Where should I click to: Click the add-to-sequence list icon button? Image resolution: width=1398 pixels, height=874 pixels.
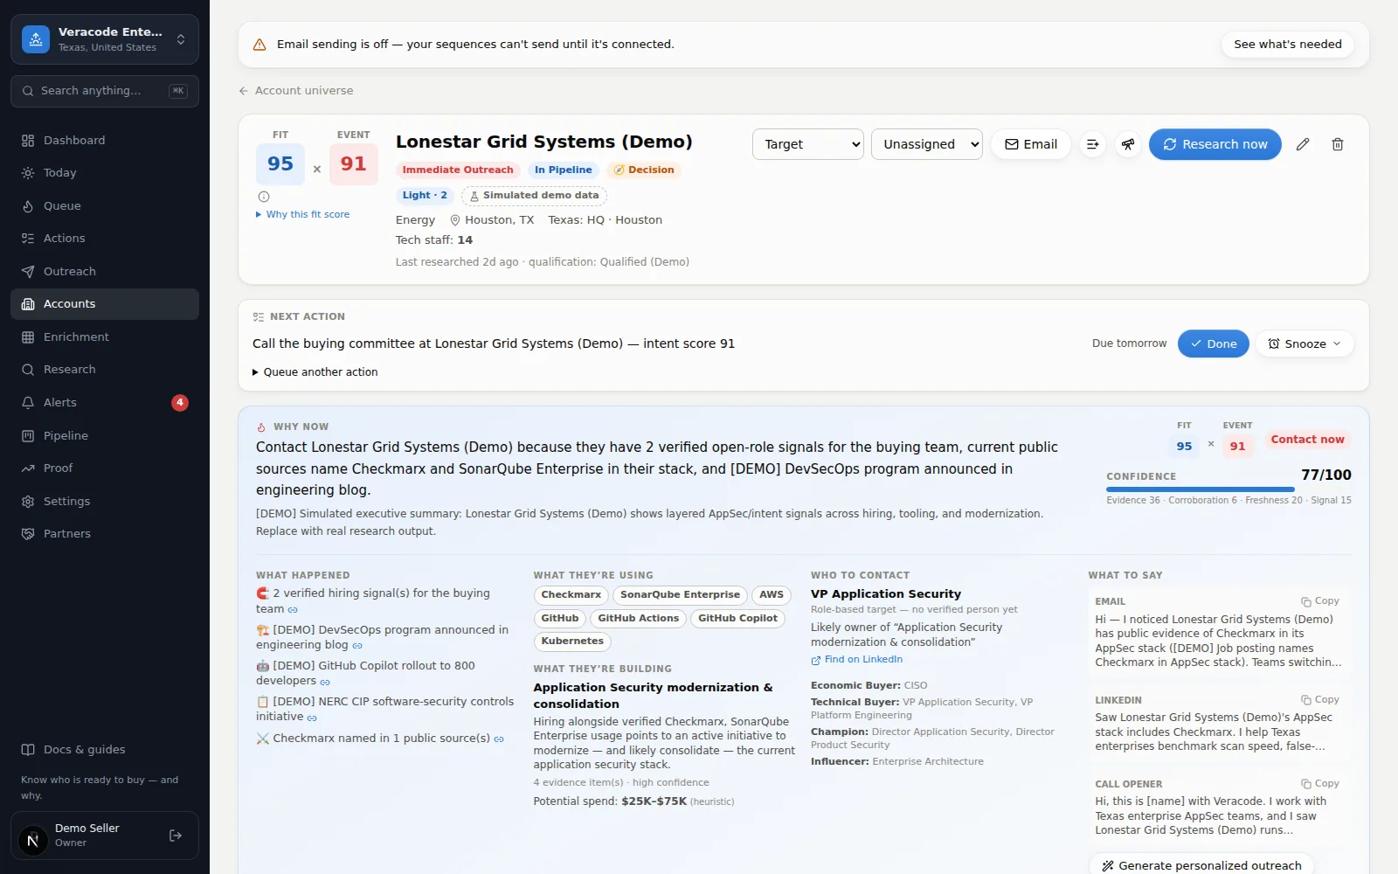pos(1092,144)
